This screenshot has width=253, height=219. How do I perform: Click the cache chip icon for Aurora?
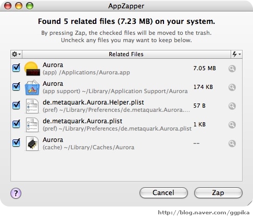(32, 144)
